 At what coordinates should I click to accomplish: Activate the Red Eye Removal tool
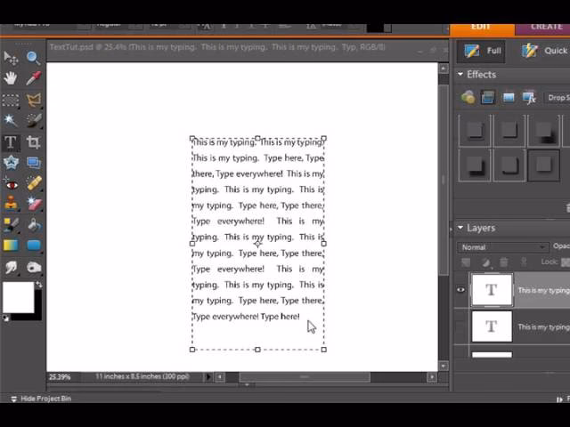[x=11, y=184]
